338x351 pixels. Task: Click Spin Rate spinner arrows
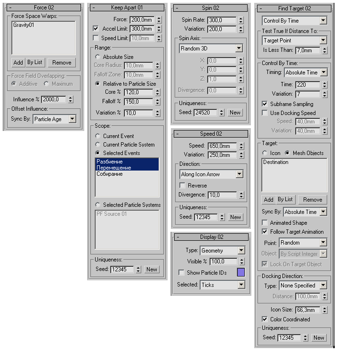(x=241, y=20)
